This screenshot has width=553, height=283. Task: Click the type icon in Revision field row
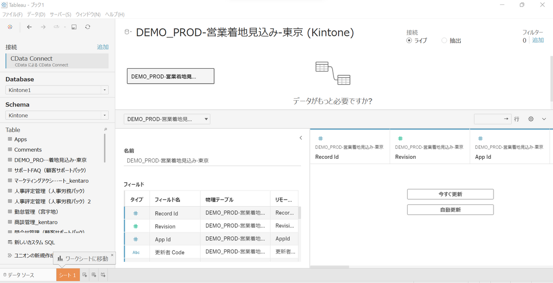136,226
